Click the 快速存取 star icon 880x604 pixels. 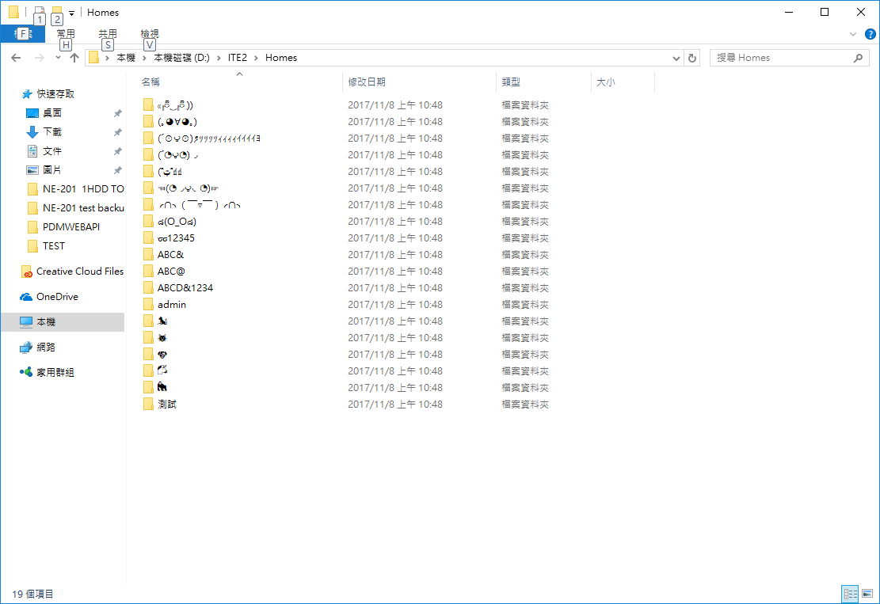[x=26, y=94]
